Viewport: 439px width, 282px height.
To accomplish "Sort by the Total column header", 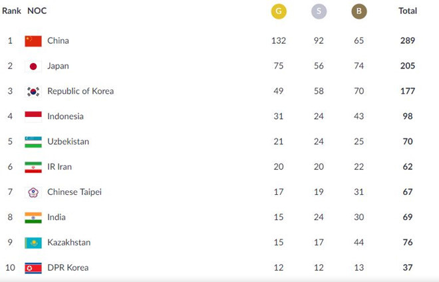I will click(407, 11).
